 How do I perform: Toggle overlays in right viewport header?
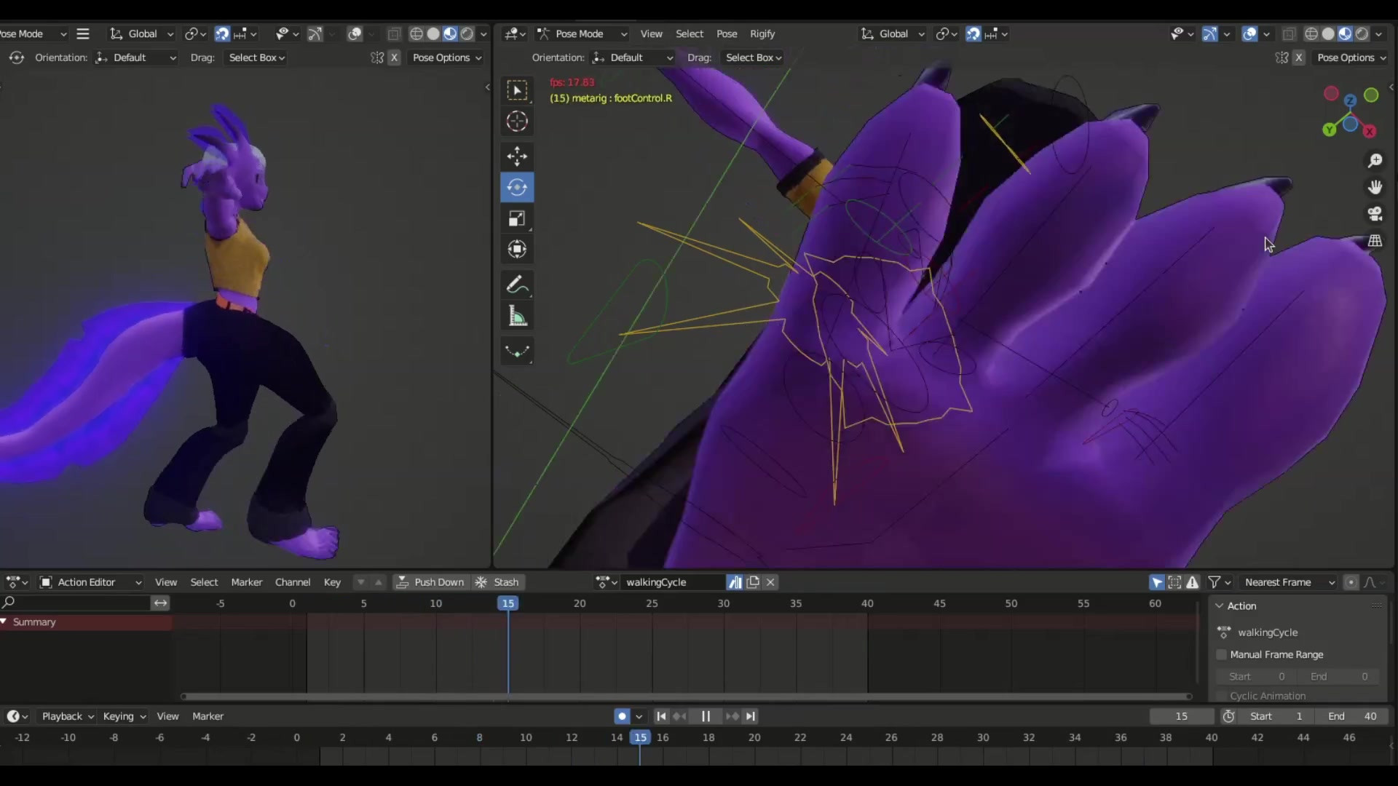[x=1249, y=33]
